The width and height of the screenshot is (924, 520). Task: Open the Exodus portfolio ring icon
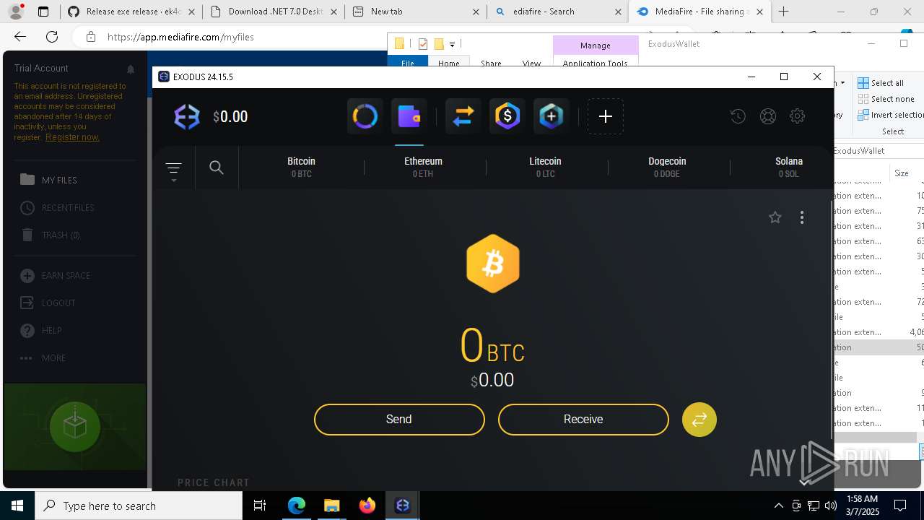[365, 116]
